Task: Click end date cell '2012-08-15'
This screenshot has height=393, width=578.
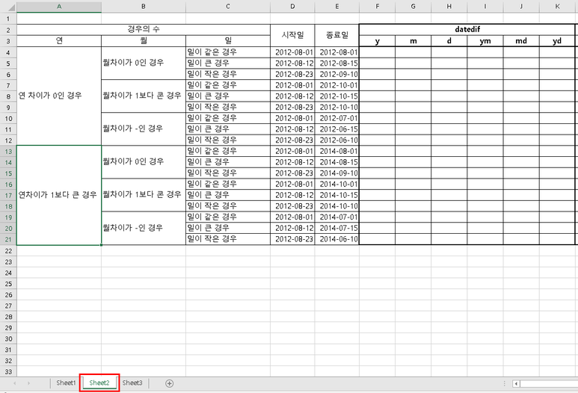Action: tap(337, 63)
